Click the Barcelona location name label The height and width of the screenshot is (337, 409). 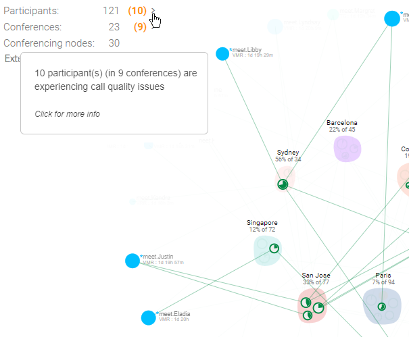[x=342, y=123]
